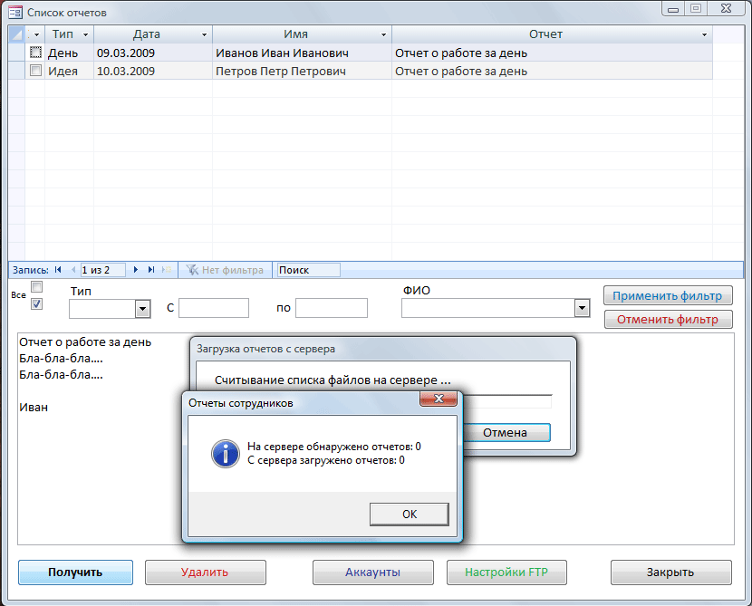The width and height of the screenshot is (752, 606).
Task: Go to first record navigation arrow
Action: pos(58,270)
